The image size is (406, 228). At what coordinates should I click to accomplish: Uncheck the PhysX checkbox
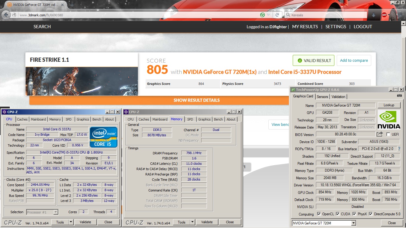tap(354, 214)
